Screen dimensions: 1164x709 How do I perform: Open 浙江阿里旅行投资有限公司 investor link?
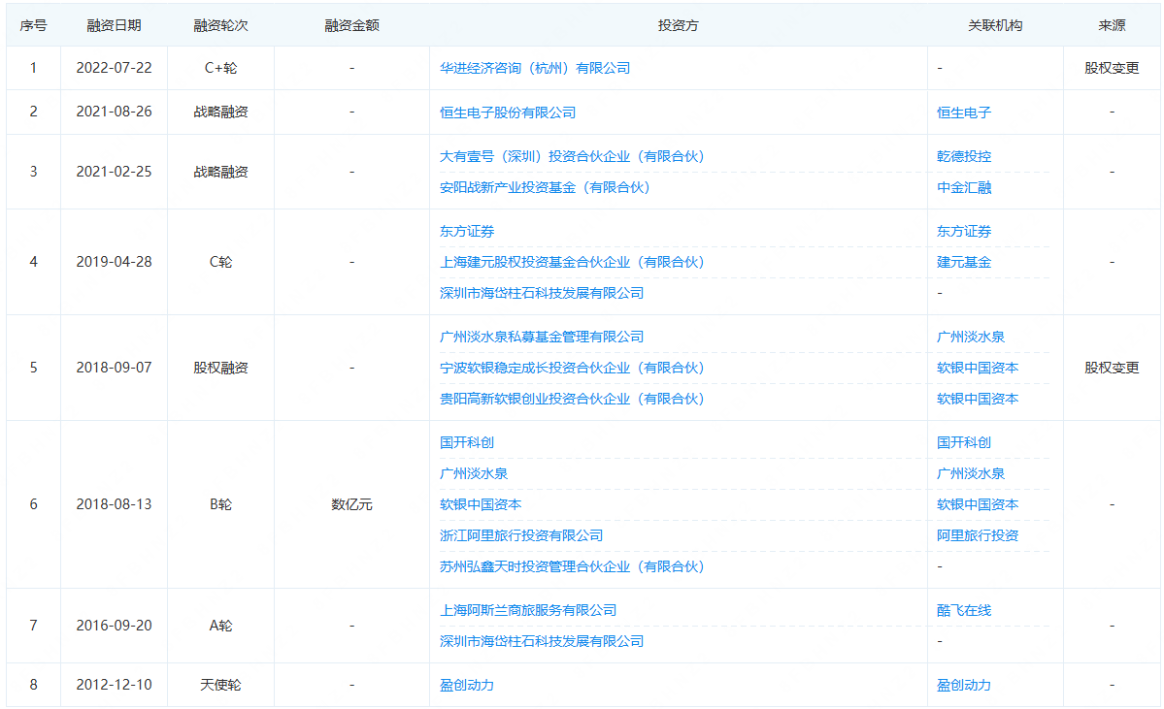pos(521,535)
